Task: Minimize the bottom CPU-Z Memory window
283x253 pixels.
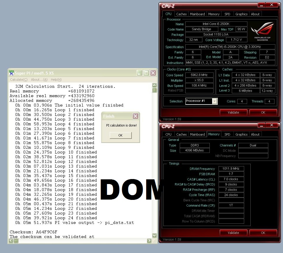Action: tap(262, 125)
